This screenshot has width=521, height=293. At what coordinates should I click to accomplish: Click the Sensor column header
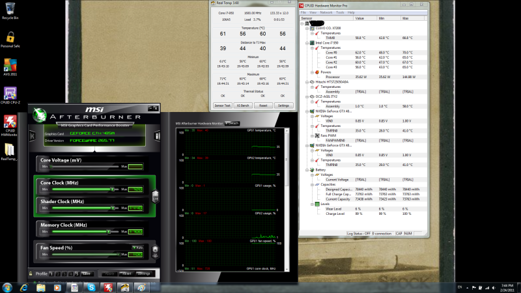tap(326, 18)
